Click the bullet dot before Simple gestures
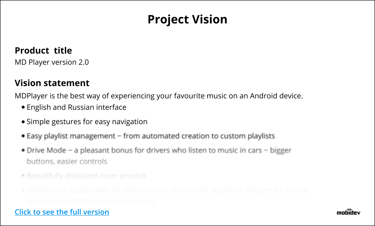 tap(23, 122)
